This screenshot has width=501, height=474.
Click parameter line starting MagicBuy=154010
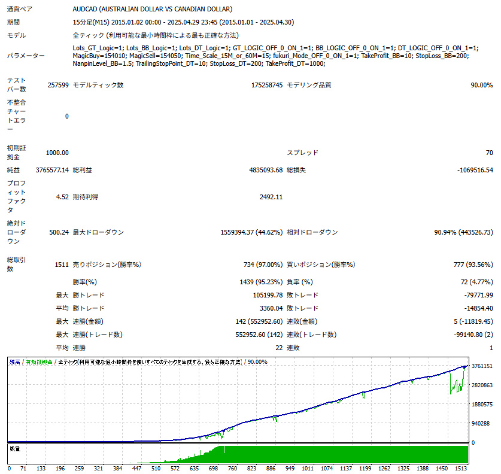click(x=271, y=56)
